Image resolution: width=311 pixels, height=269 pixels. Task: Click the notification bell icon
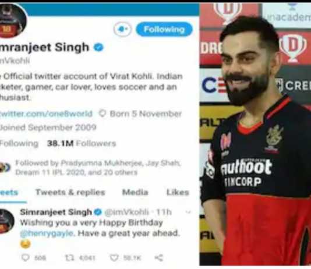pos(122,29)
